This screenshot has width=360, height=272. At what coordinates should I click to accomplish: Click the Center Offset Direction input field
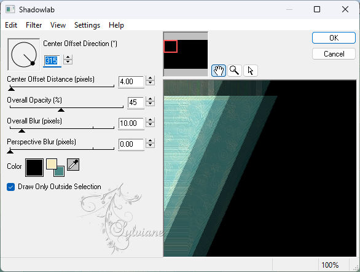[52, 61]
